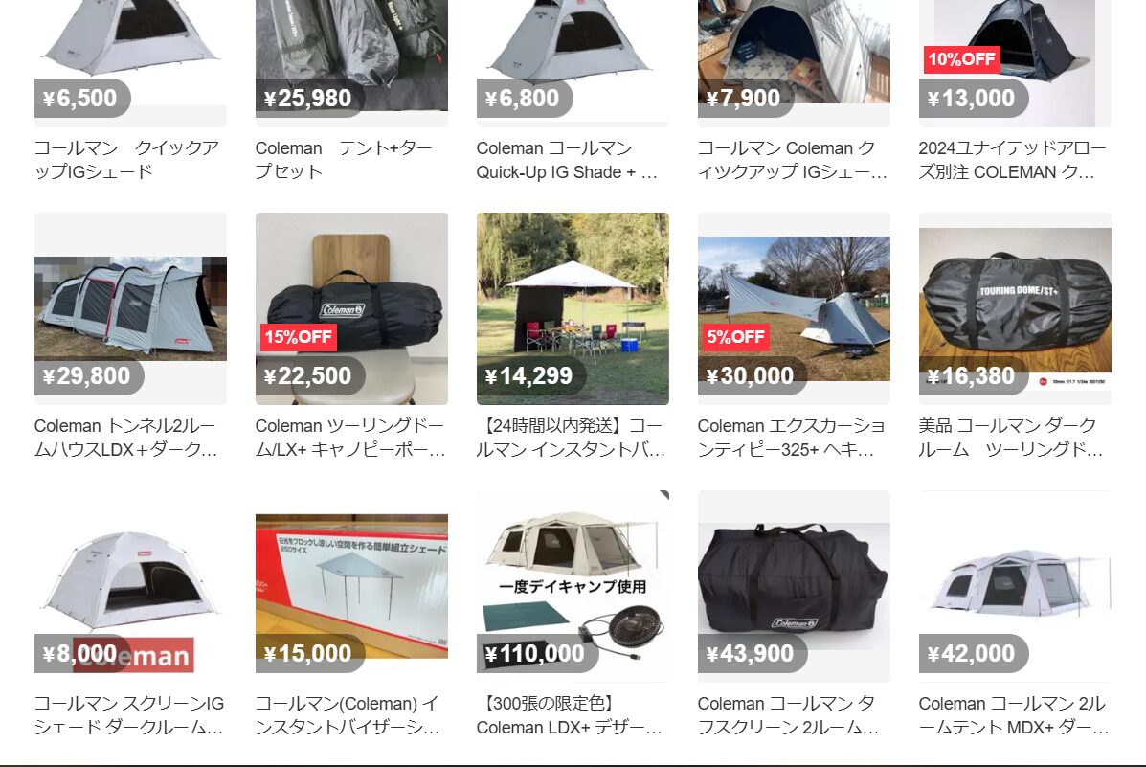Click the ¥43,900 Tough Screen 2-room bag image

[794, 586]
